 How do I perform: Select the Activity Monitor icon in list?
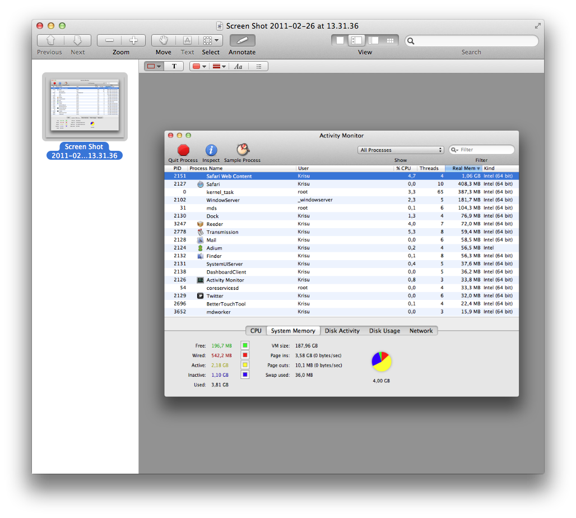(200, 280)
